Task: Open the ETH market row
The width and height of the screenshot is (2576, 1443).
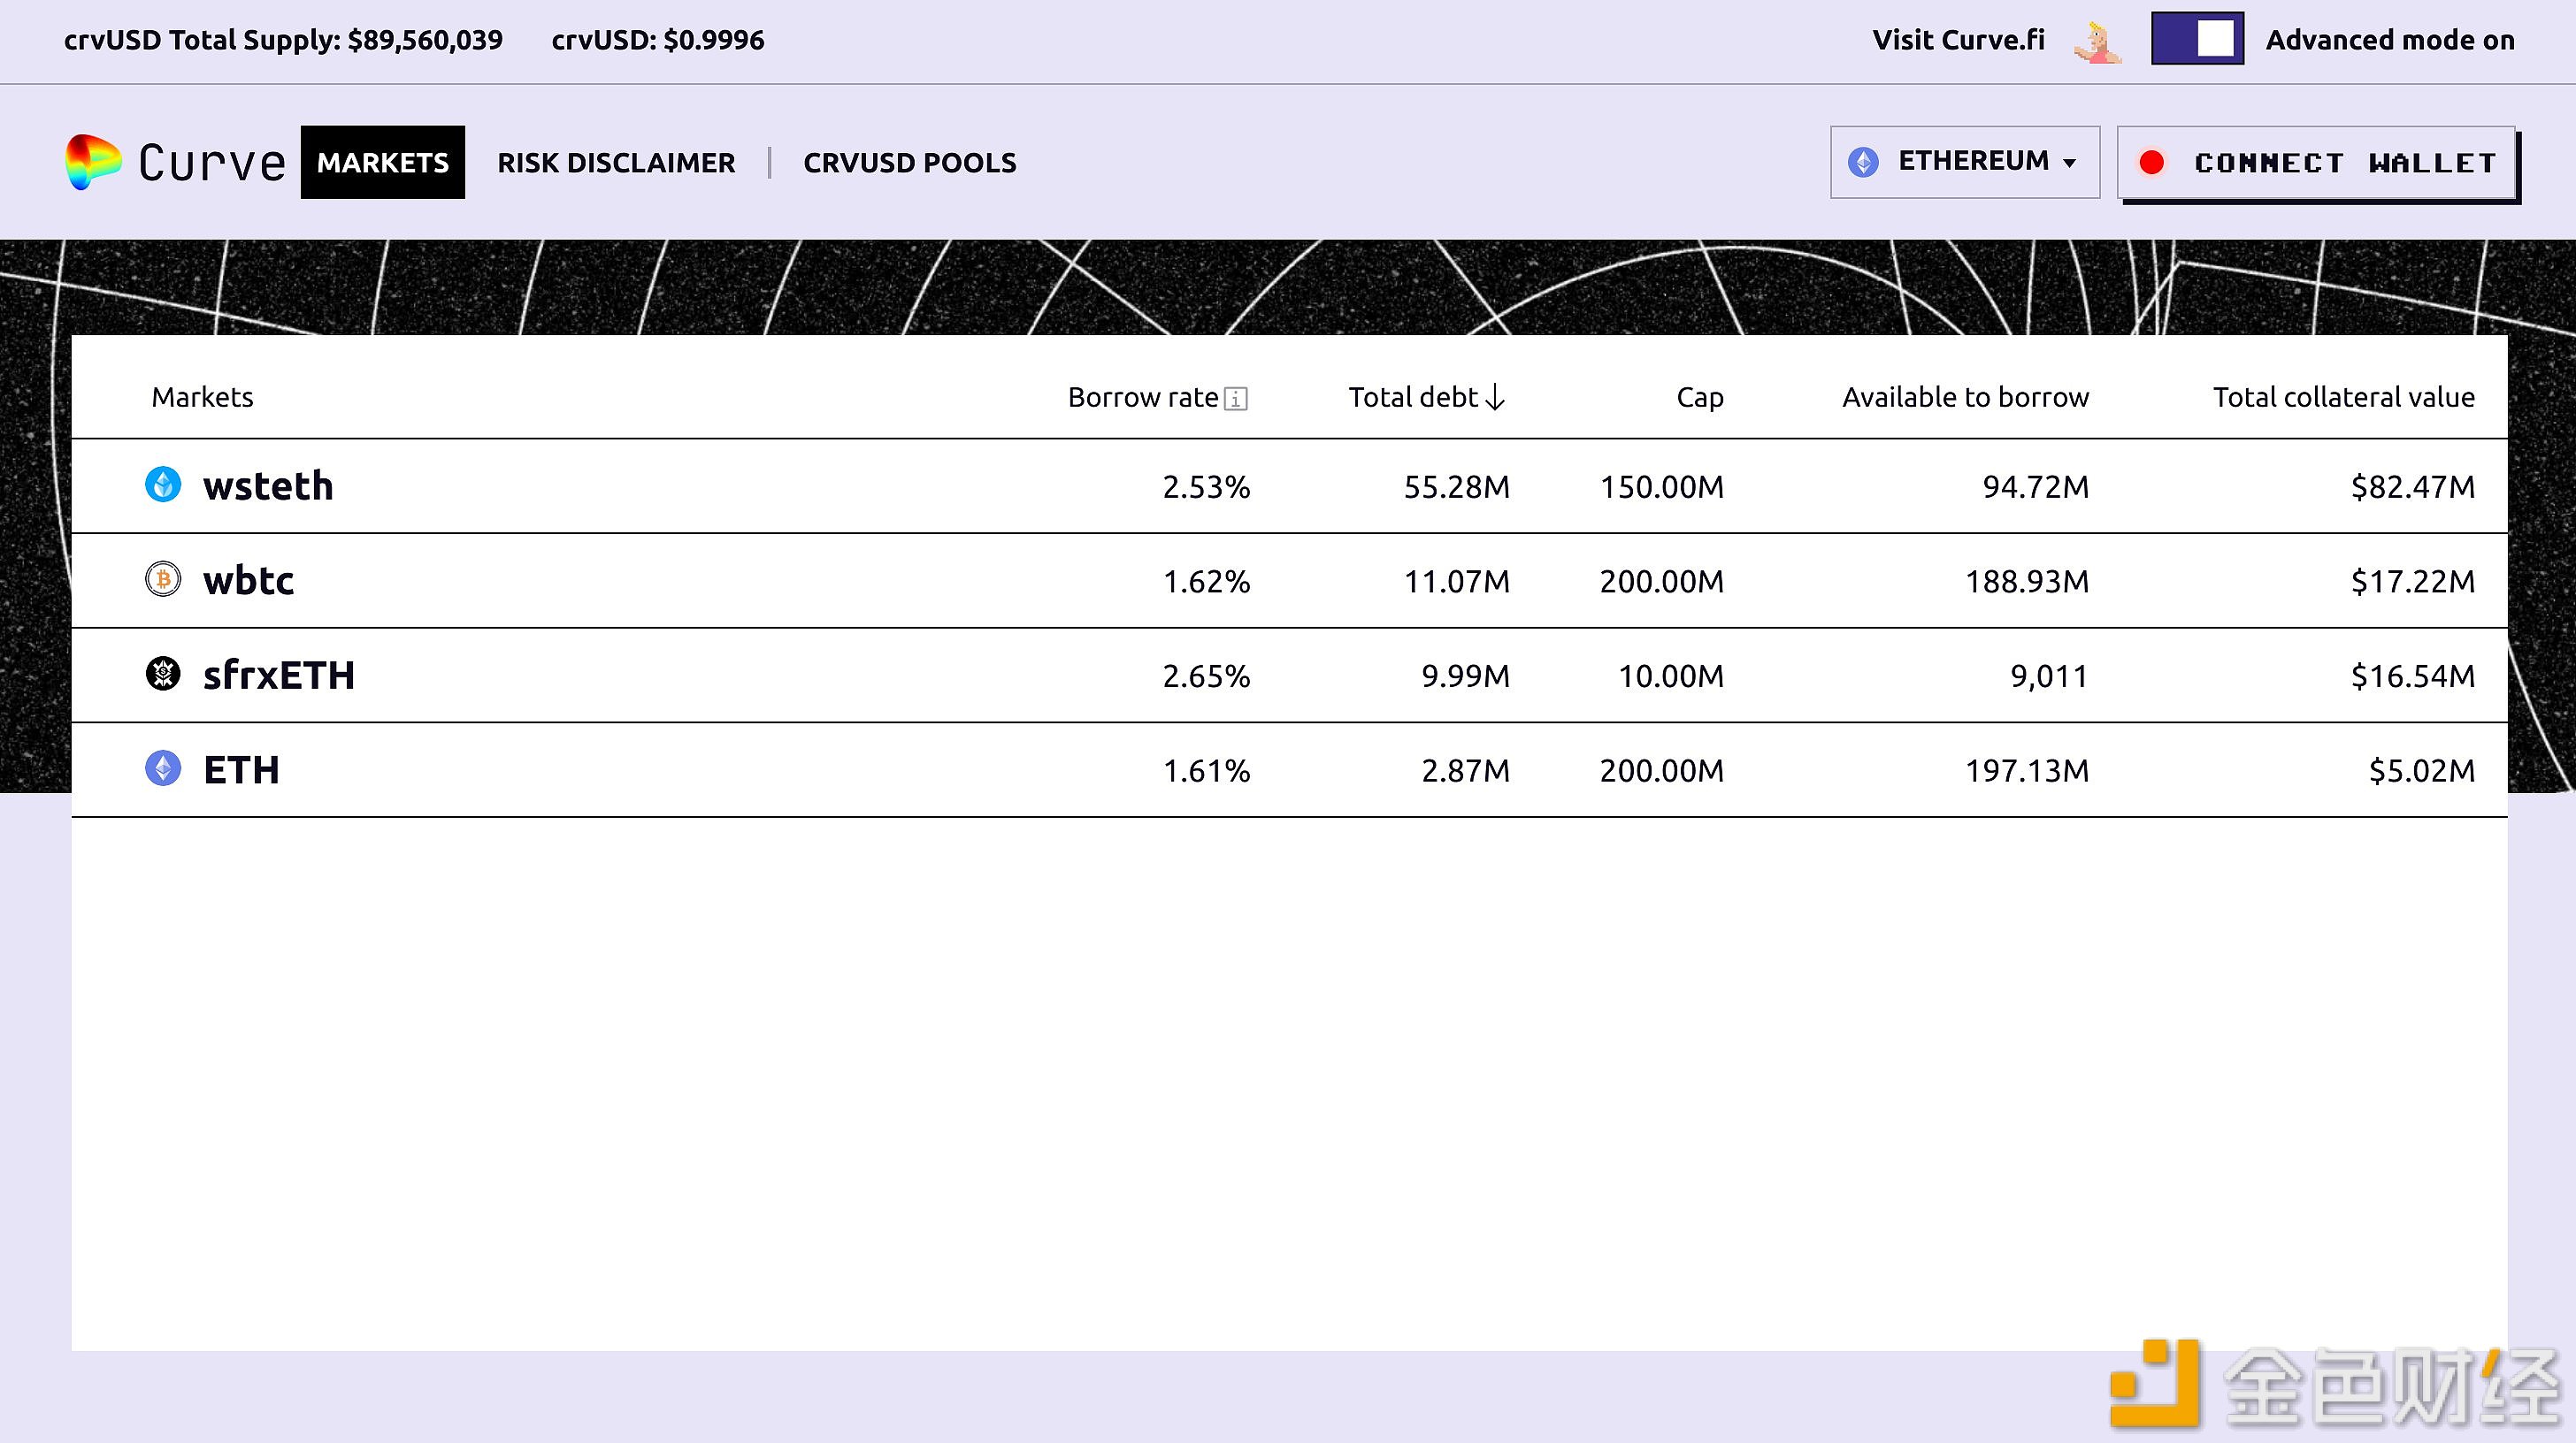Action: coord(1289,769)
